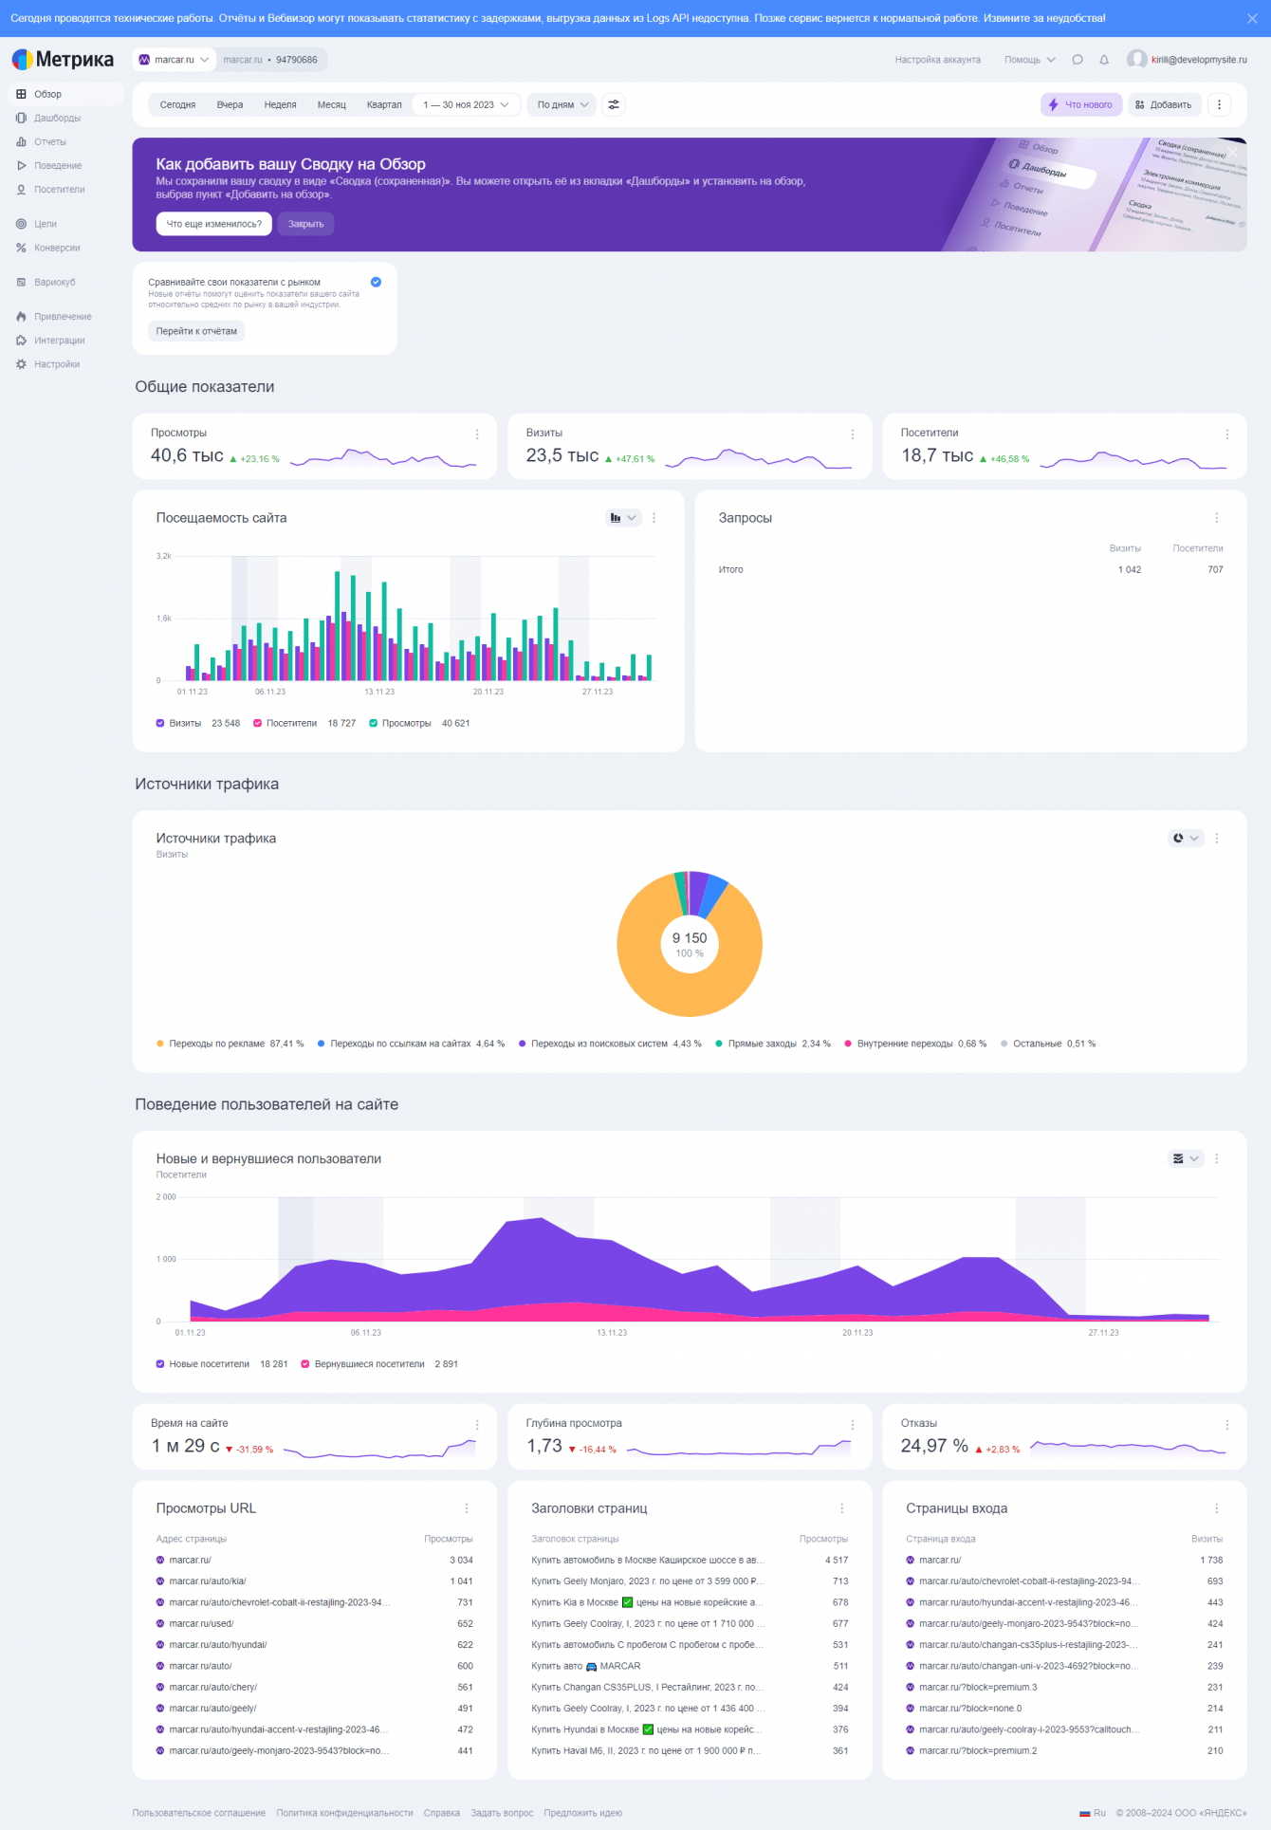
Task: Close the maintenance notice banner
Action: tap(1252, 18)
